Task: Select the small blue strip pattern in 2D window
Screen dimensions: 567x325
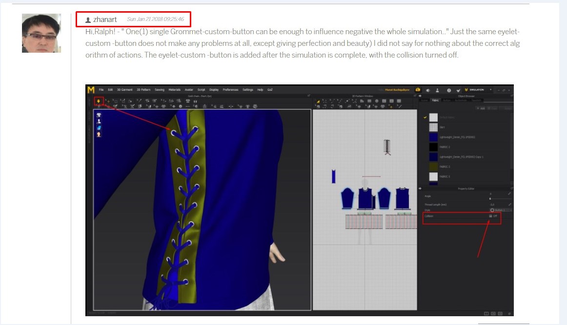Action: click(333, 177)
